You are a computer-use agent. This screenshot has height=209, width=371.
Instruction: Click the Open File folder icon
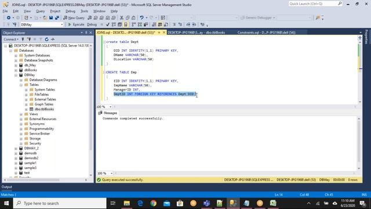pyautogui.click(x=45, y=18)
